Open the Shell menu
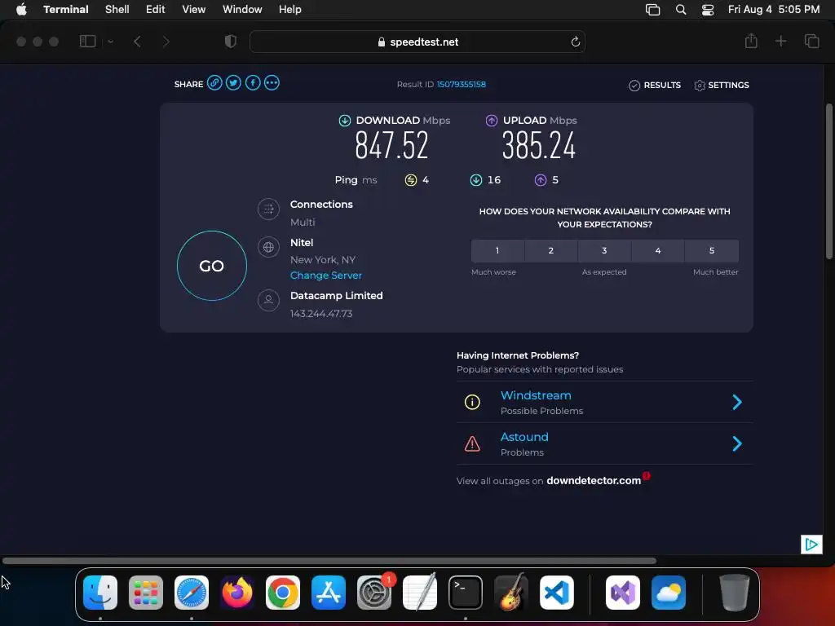The image size is (835, 626). 117,9
